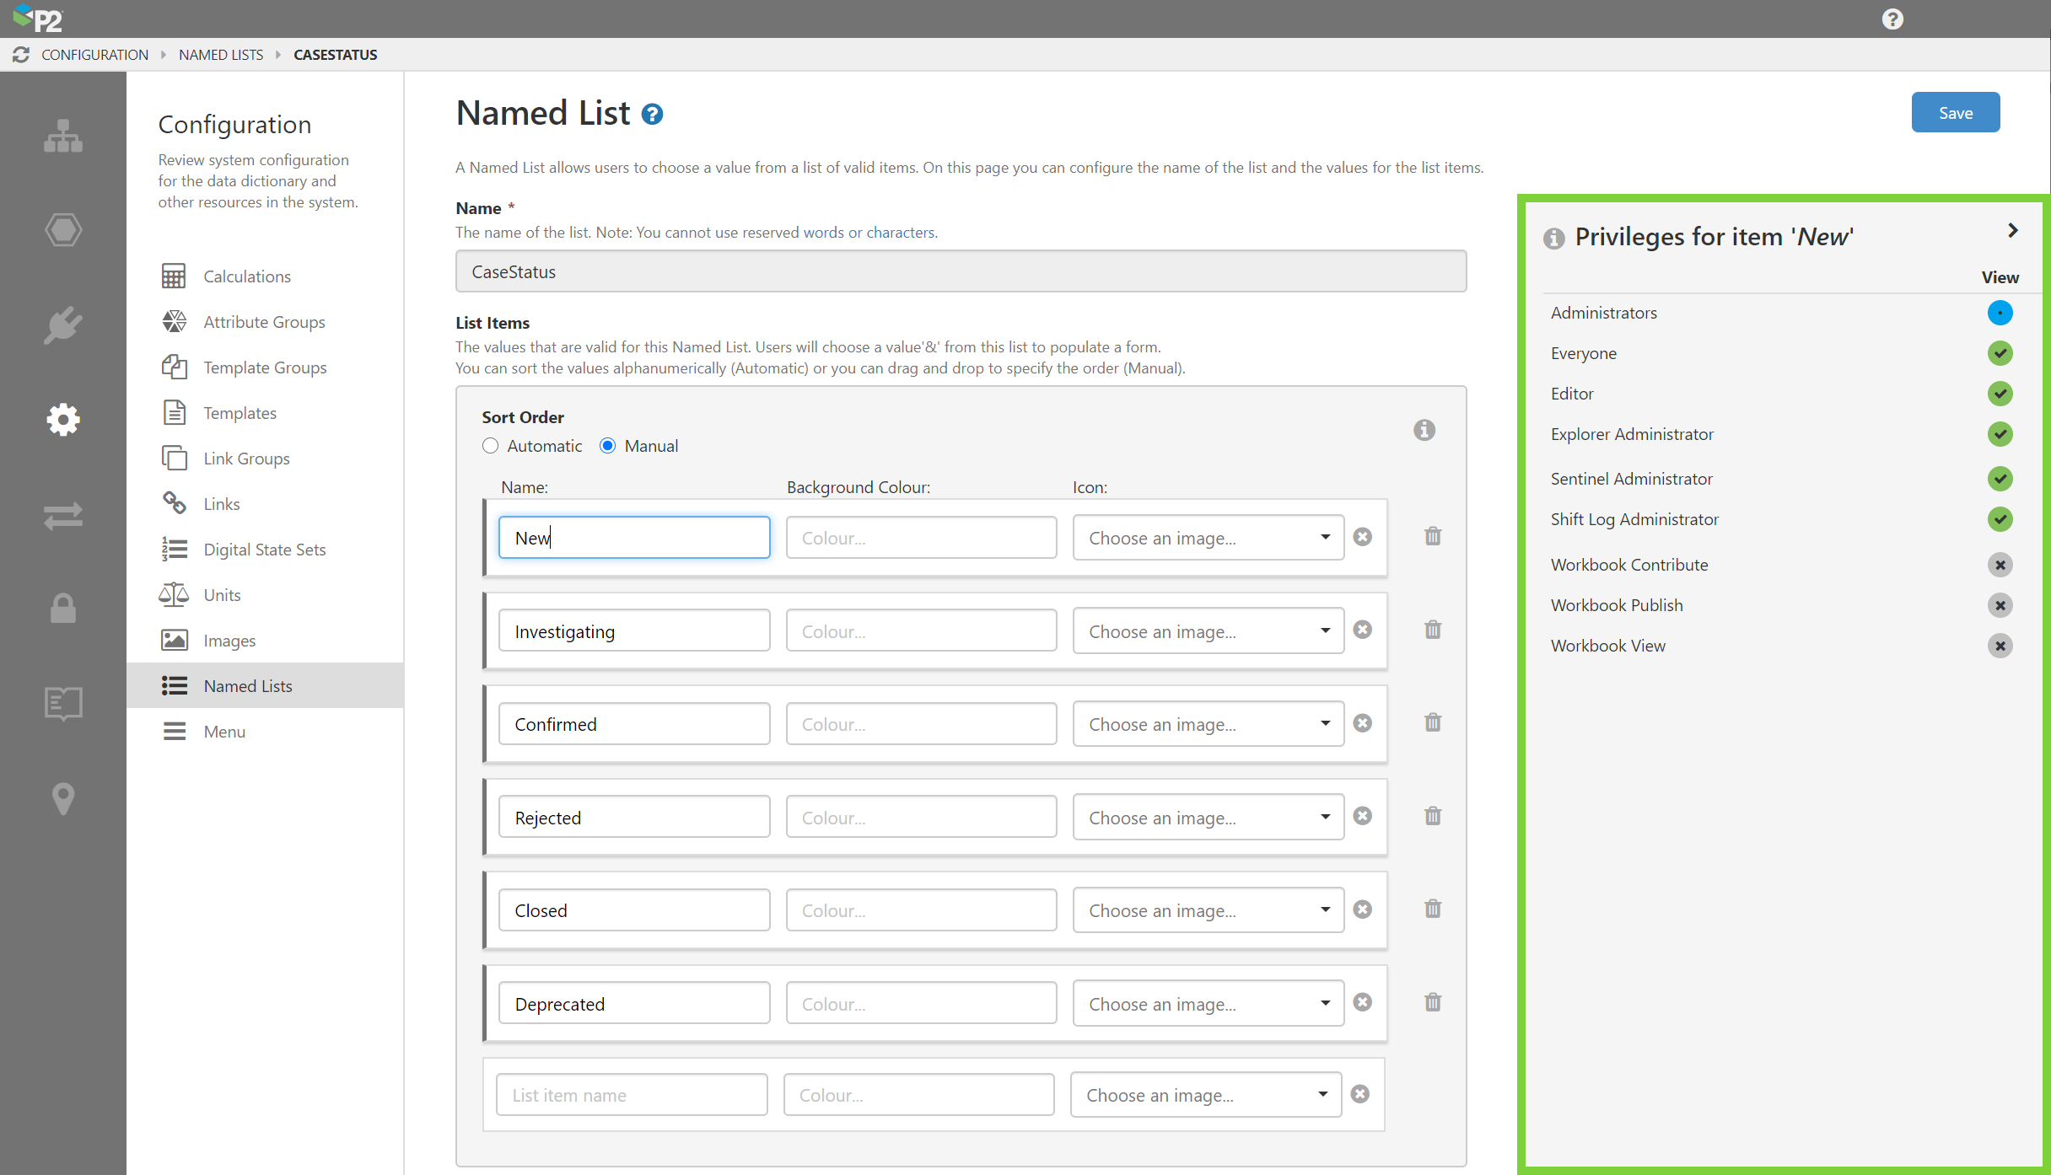2051x1175 pixels.
Task: Click the Background Colour field for Closed
Action: 920,910
